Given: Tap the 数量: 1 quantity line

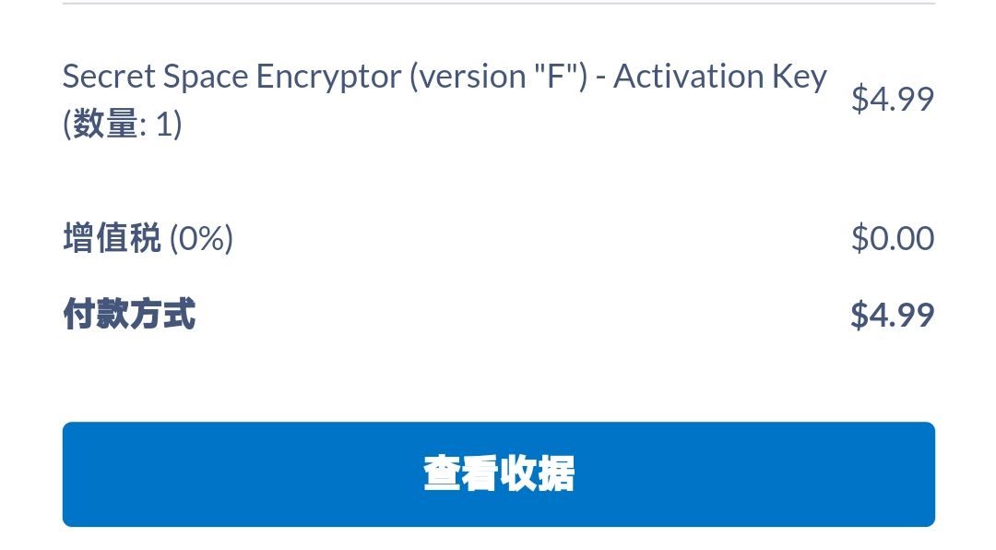Looking at the screenshot, I should (122, 124).
